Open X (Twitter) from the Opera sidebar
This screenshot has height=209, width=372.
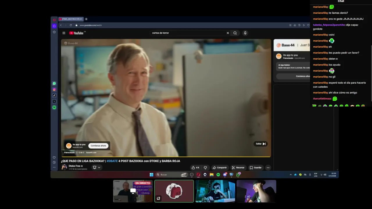(x=54, y=101)
